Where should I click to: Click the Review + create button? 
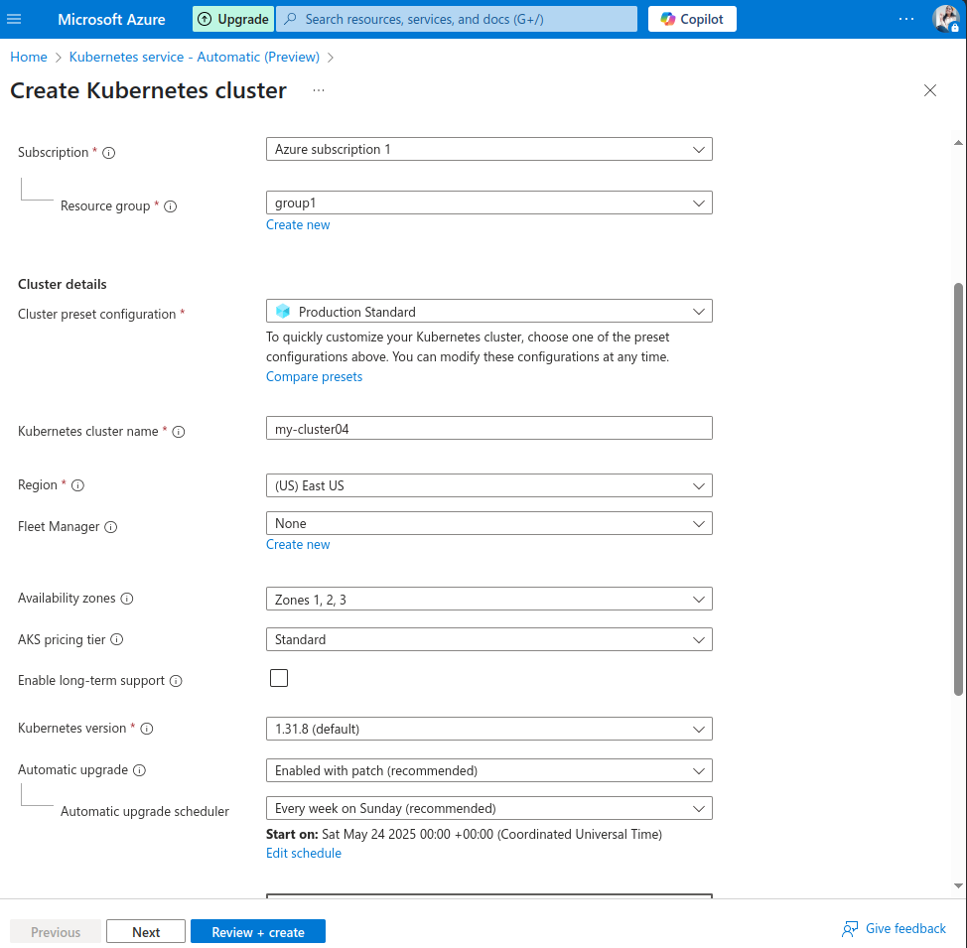click(257, 932)
